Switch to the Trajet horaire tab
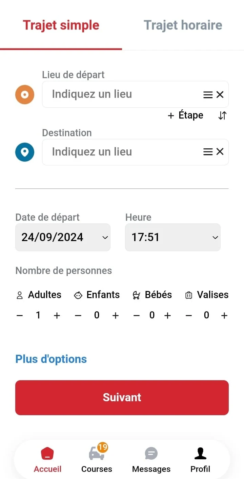This screenshot has height=479, width=244. tap(183, 25)
